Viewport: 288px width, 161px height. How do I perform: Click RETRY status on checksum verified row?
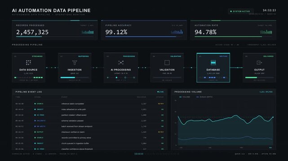[x=161, y=132]
